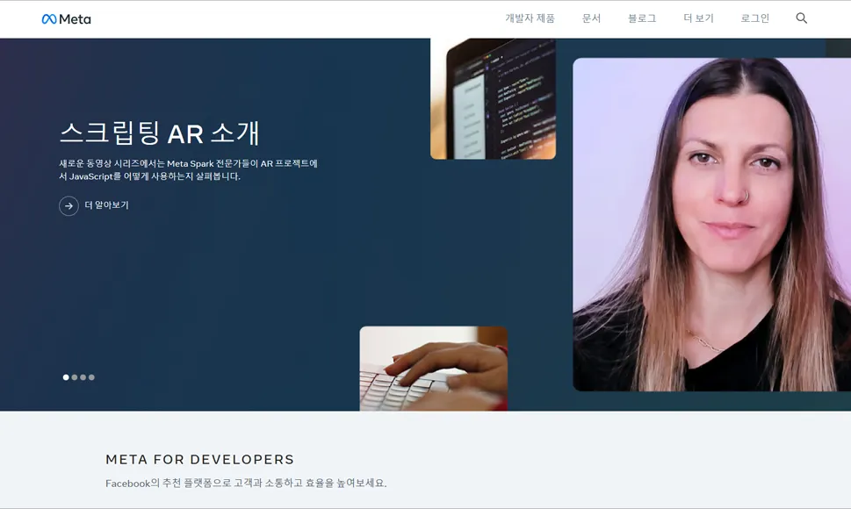Image resolution: width=851 pixels, height=509 pixels.
Task: Open the 개발자 제품 menu
Action: [x=530, y=18]
